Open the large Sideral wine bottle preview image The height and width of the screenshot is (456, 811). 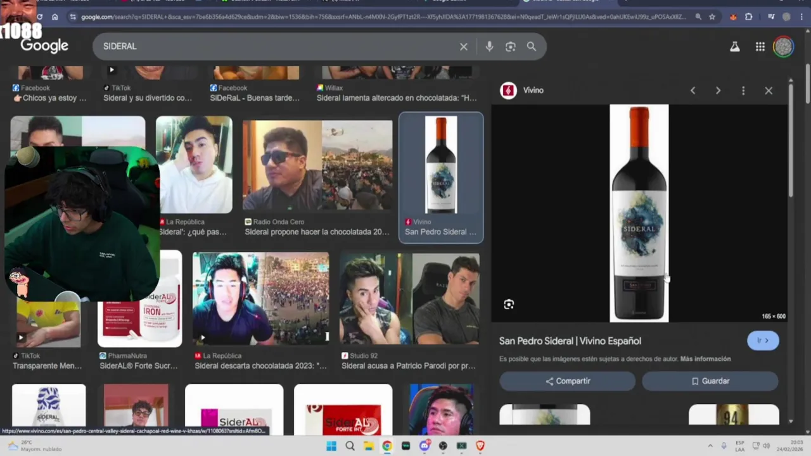(x=639, y=213)
